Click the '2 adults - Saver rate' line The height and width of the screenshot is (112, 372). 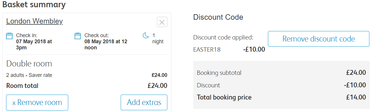(29, 75)
